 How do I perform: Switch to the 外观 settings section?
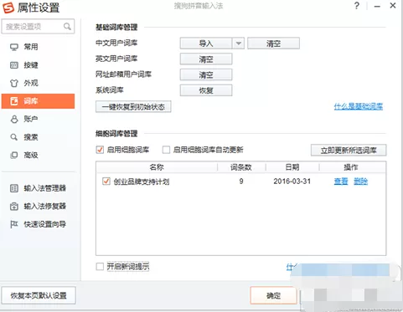(x=38, y=83)
